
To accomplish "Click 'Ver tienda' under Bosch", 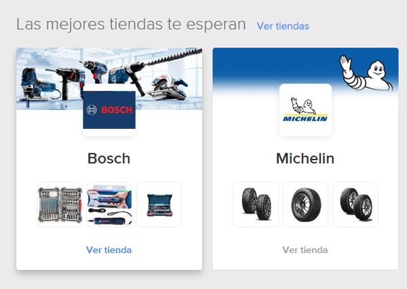I will [x=109, y=250].
